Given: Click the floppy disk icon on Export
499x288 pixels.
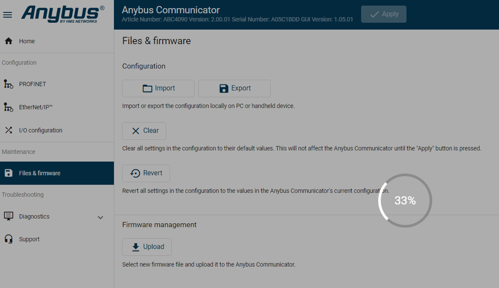Looking at the screenshot, I should (x=224, y=88).
